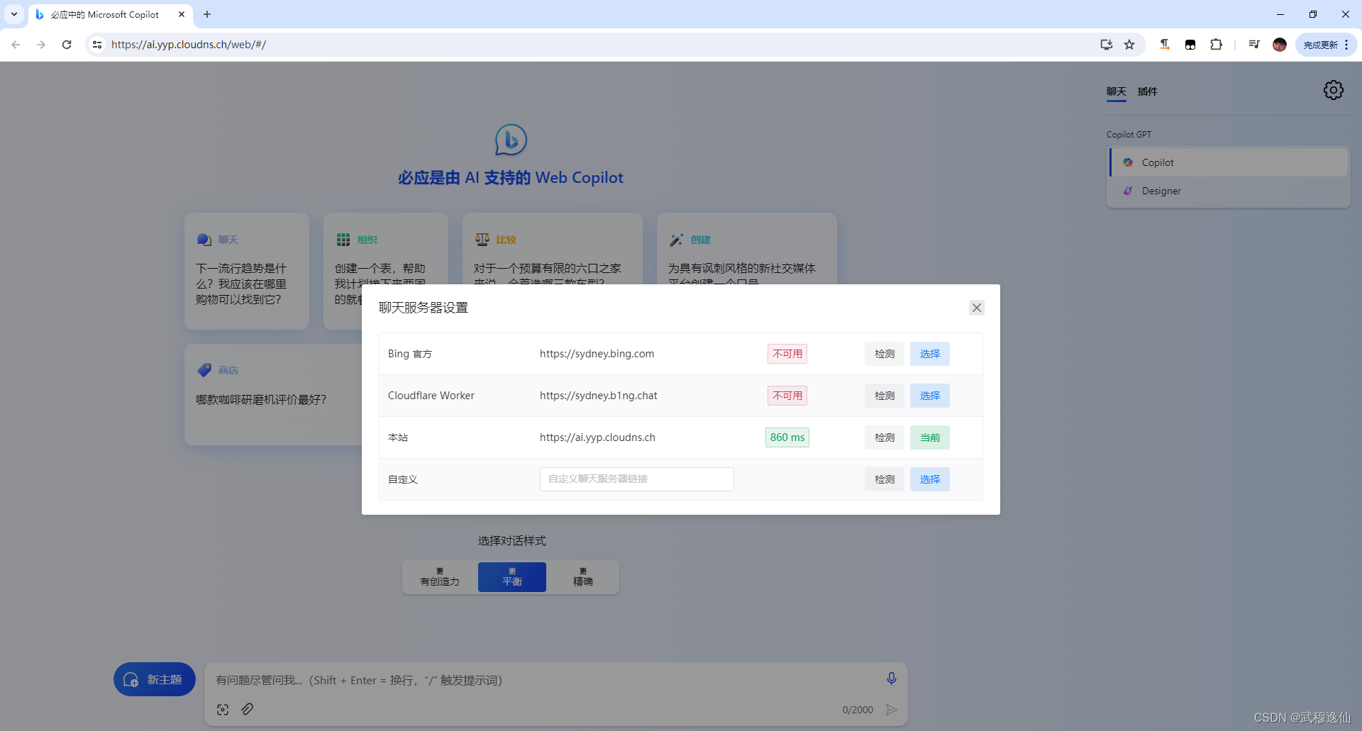Select Copilot under Copilot GPT
The width and height of the screenshot is (1362, 731).
pos(1158,162)
